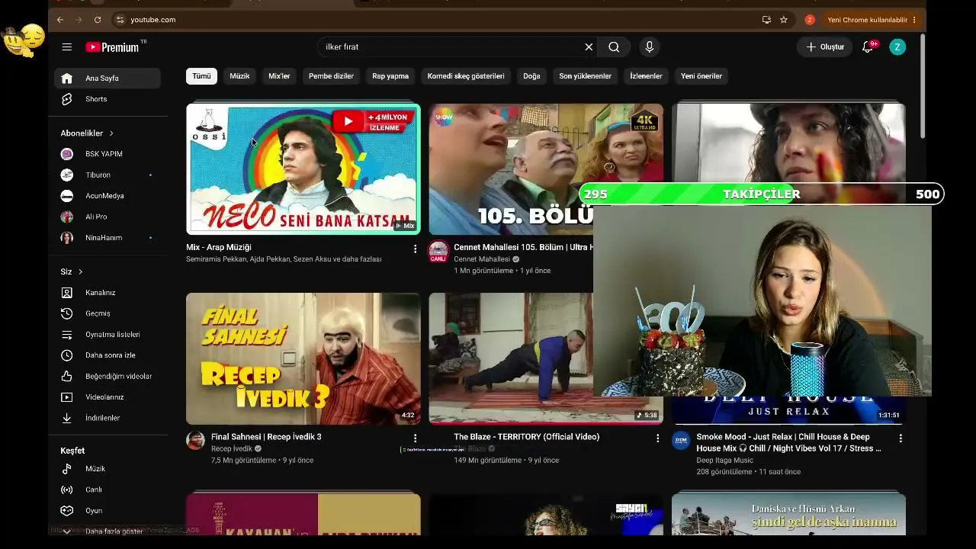Open Videolarınız in the sidebar
The height and width of the screenshot is (549, 976).
click(108, 397)
